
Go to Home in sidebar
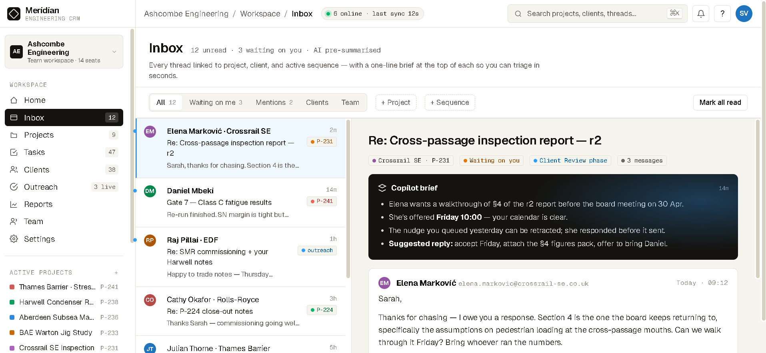(x=64, y=100)
